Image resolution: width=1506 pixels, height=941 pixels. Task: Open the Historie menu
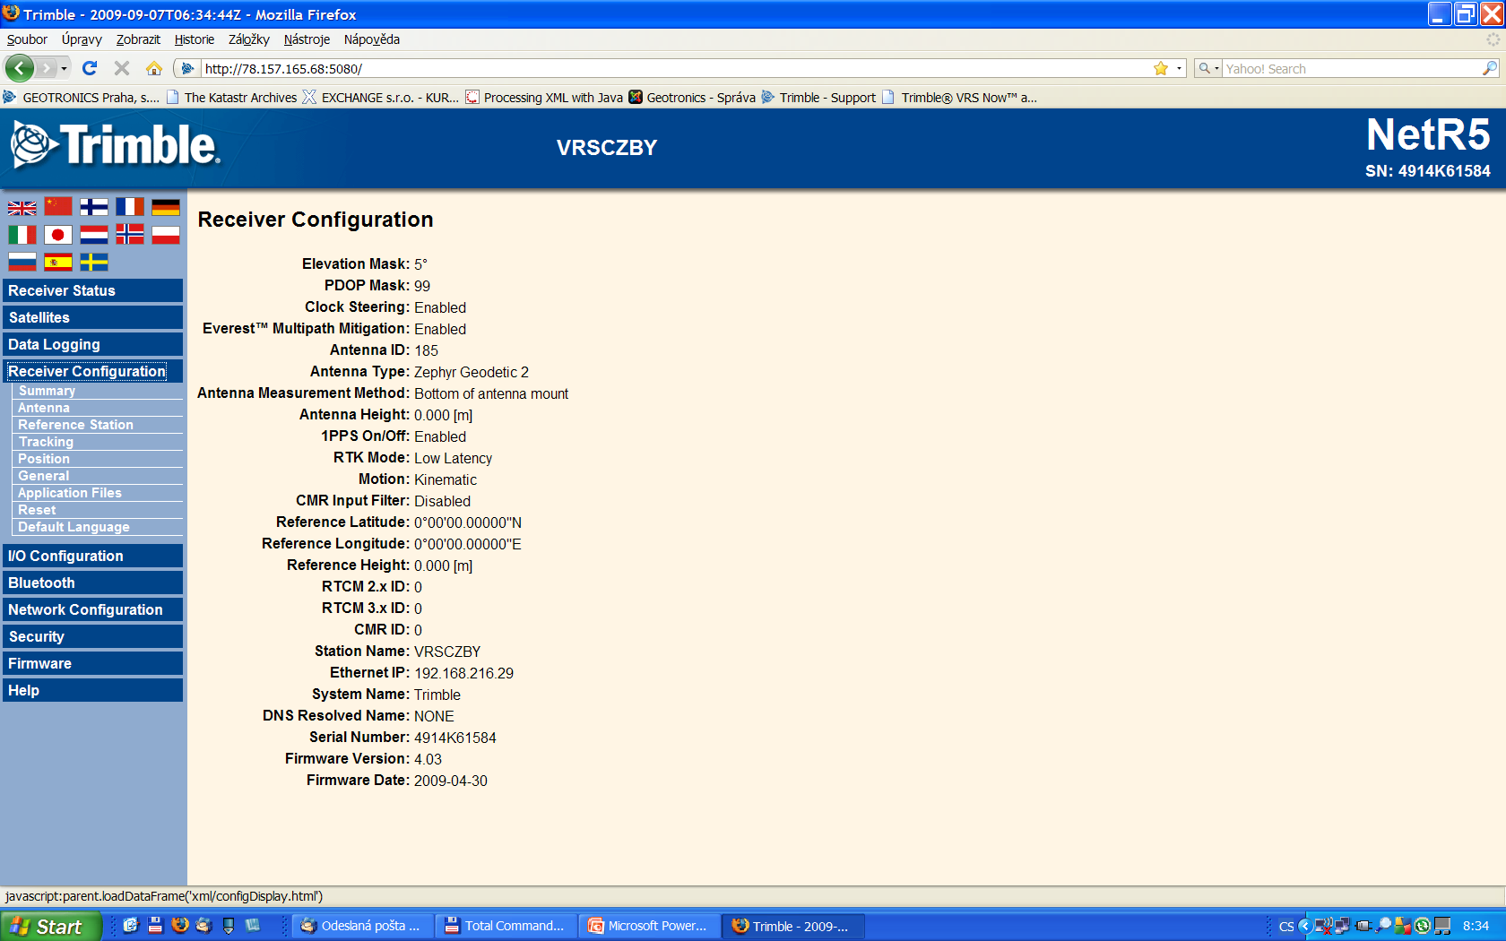click(195, 39)
